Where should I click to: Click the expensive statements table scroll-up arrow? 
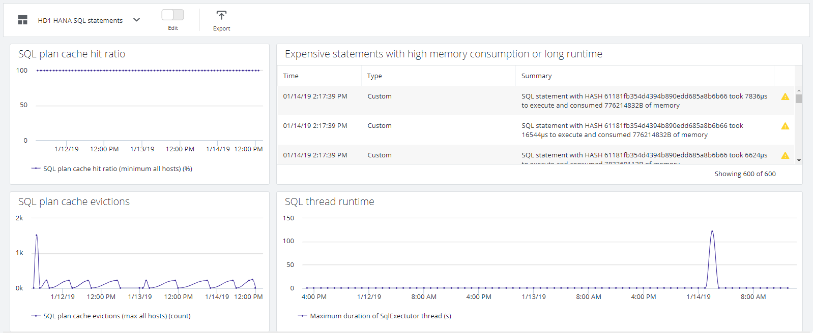(x=799, y=90)
